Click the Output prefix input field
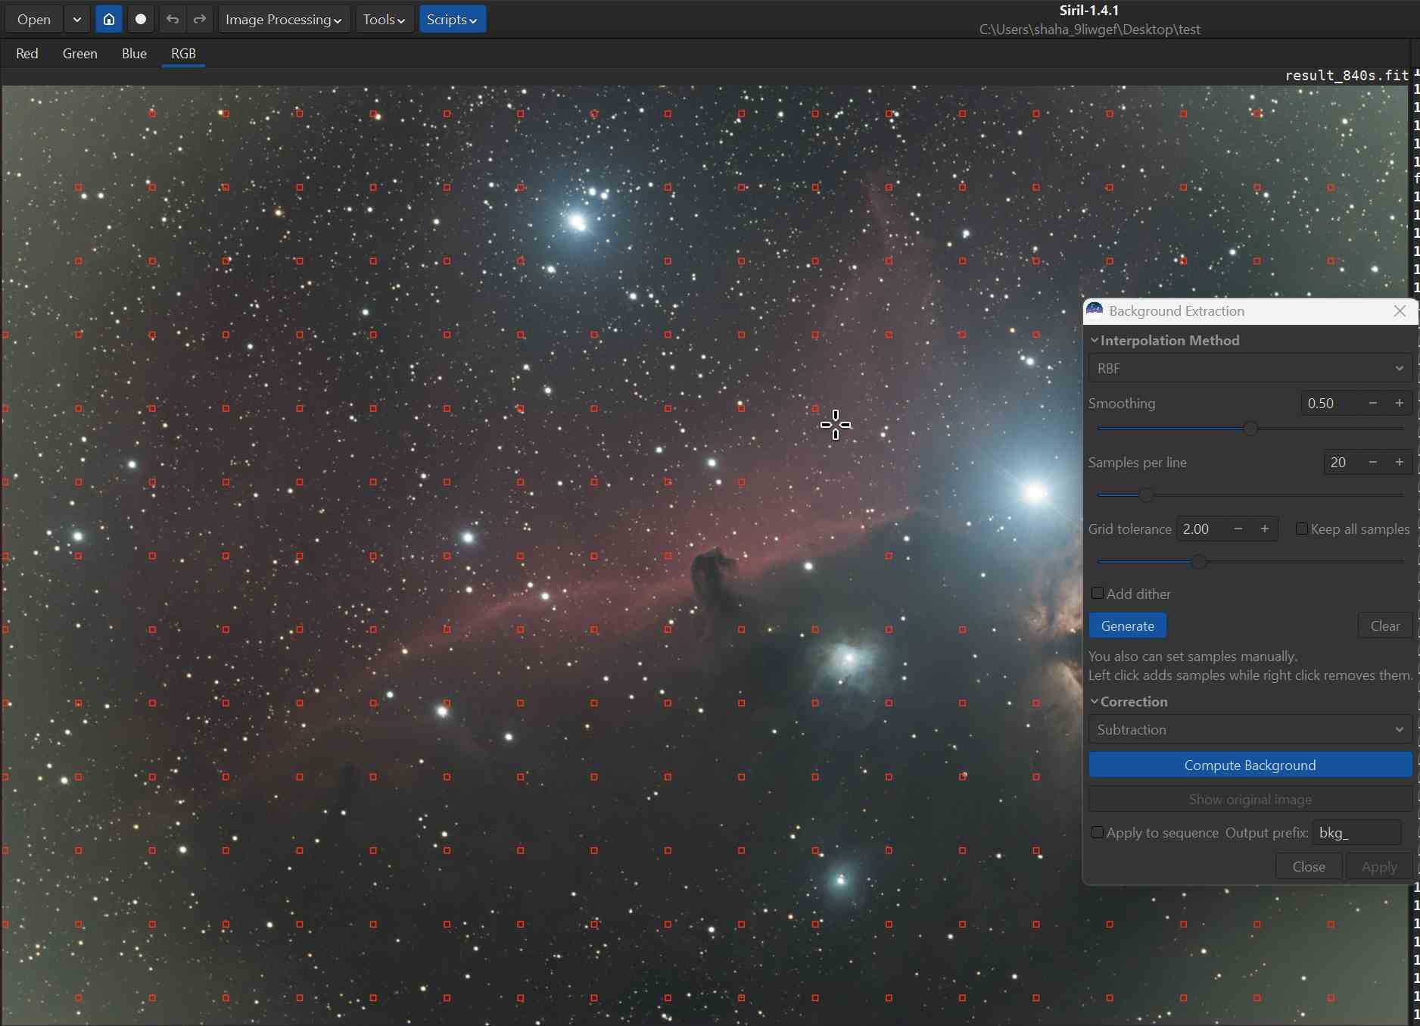The height and width of the screenshot is (1026, 1420). point(1356,833)
